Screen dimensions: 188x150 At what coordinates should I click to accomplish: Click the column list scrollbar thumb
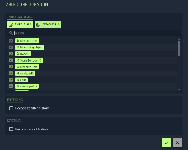[x=179, y=48]
